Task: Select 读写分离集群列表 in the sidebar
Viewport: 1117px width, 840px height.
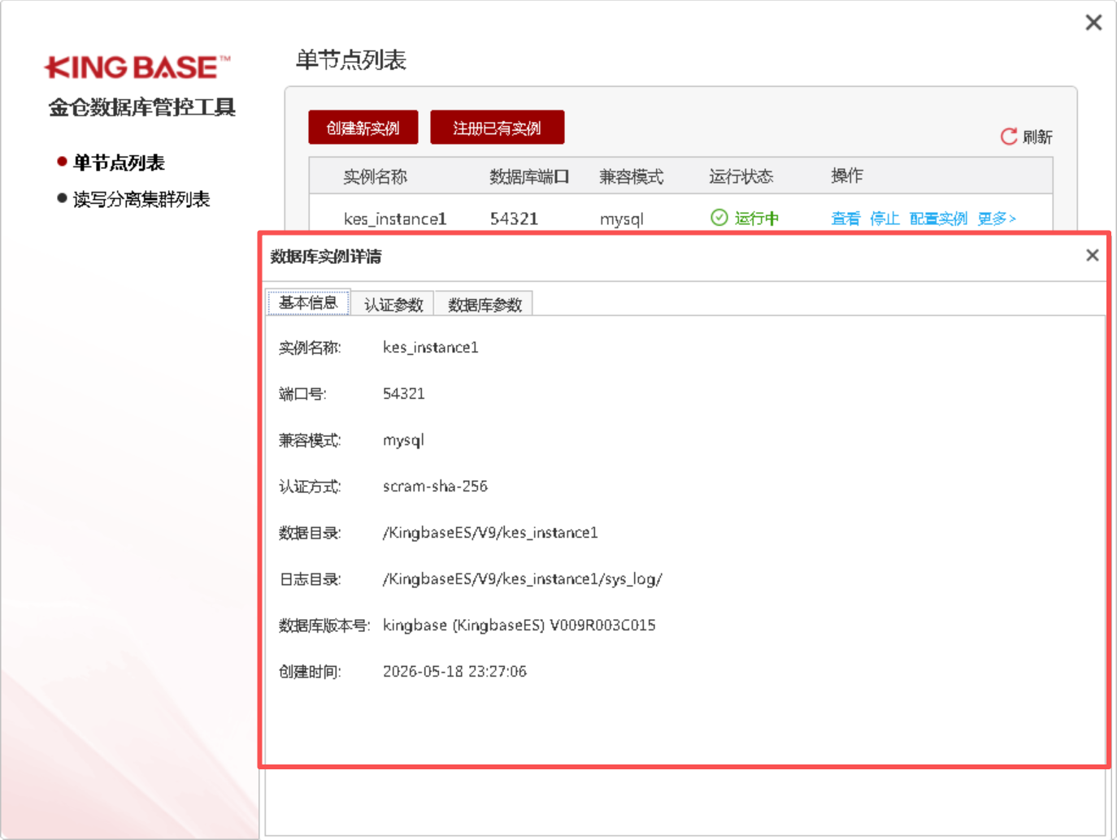Action: click(141, 199)
